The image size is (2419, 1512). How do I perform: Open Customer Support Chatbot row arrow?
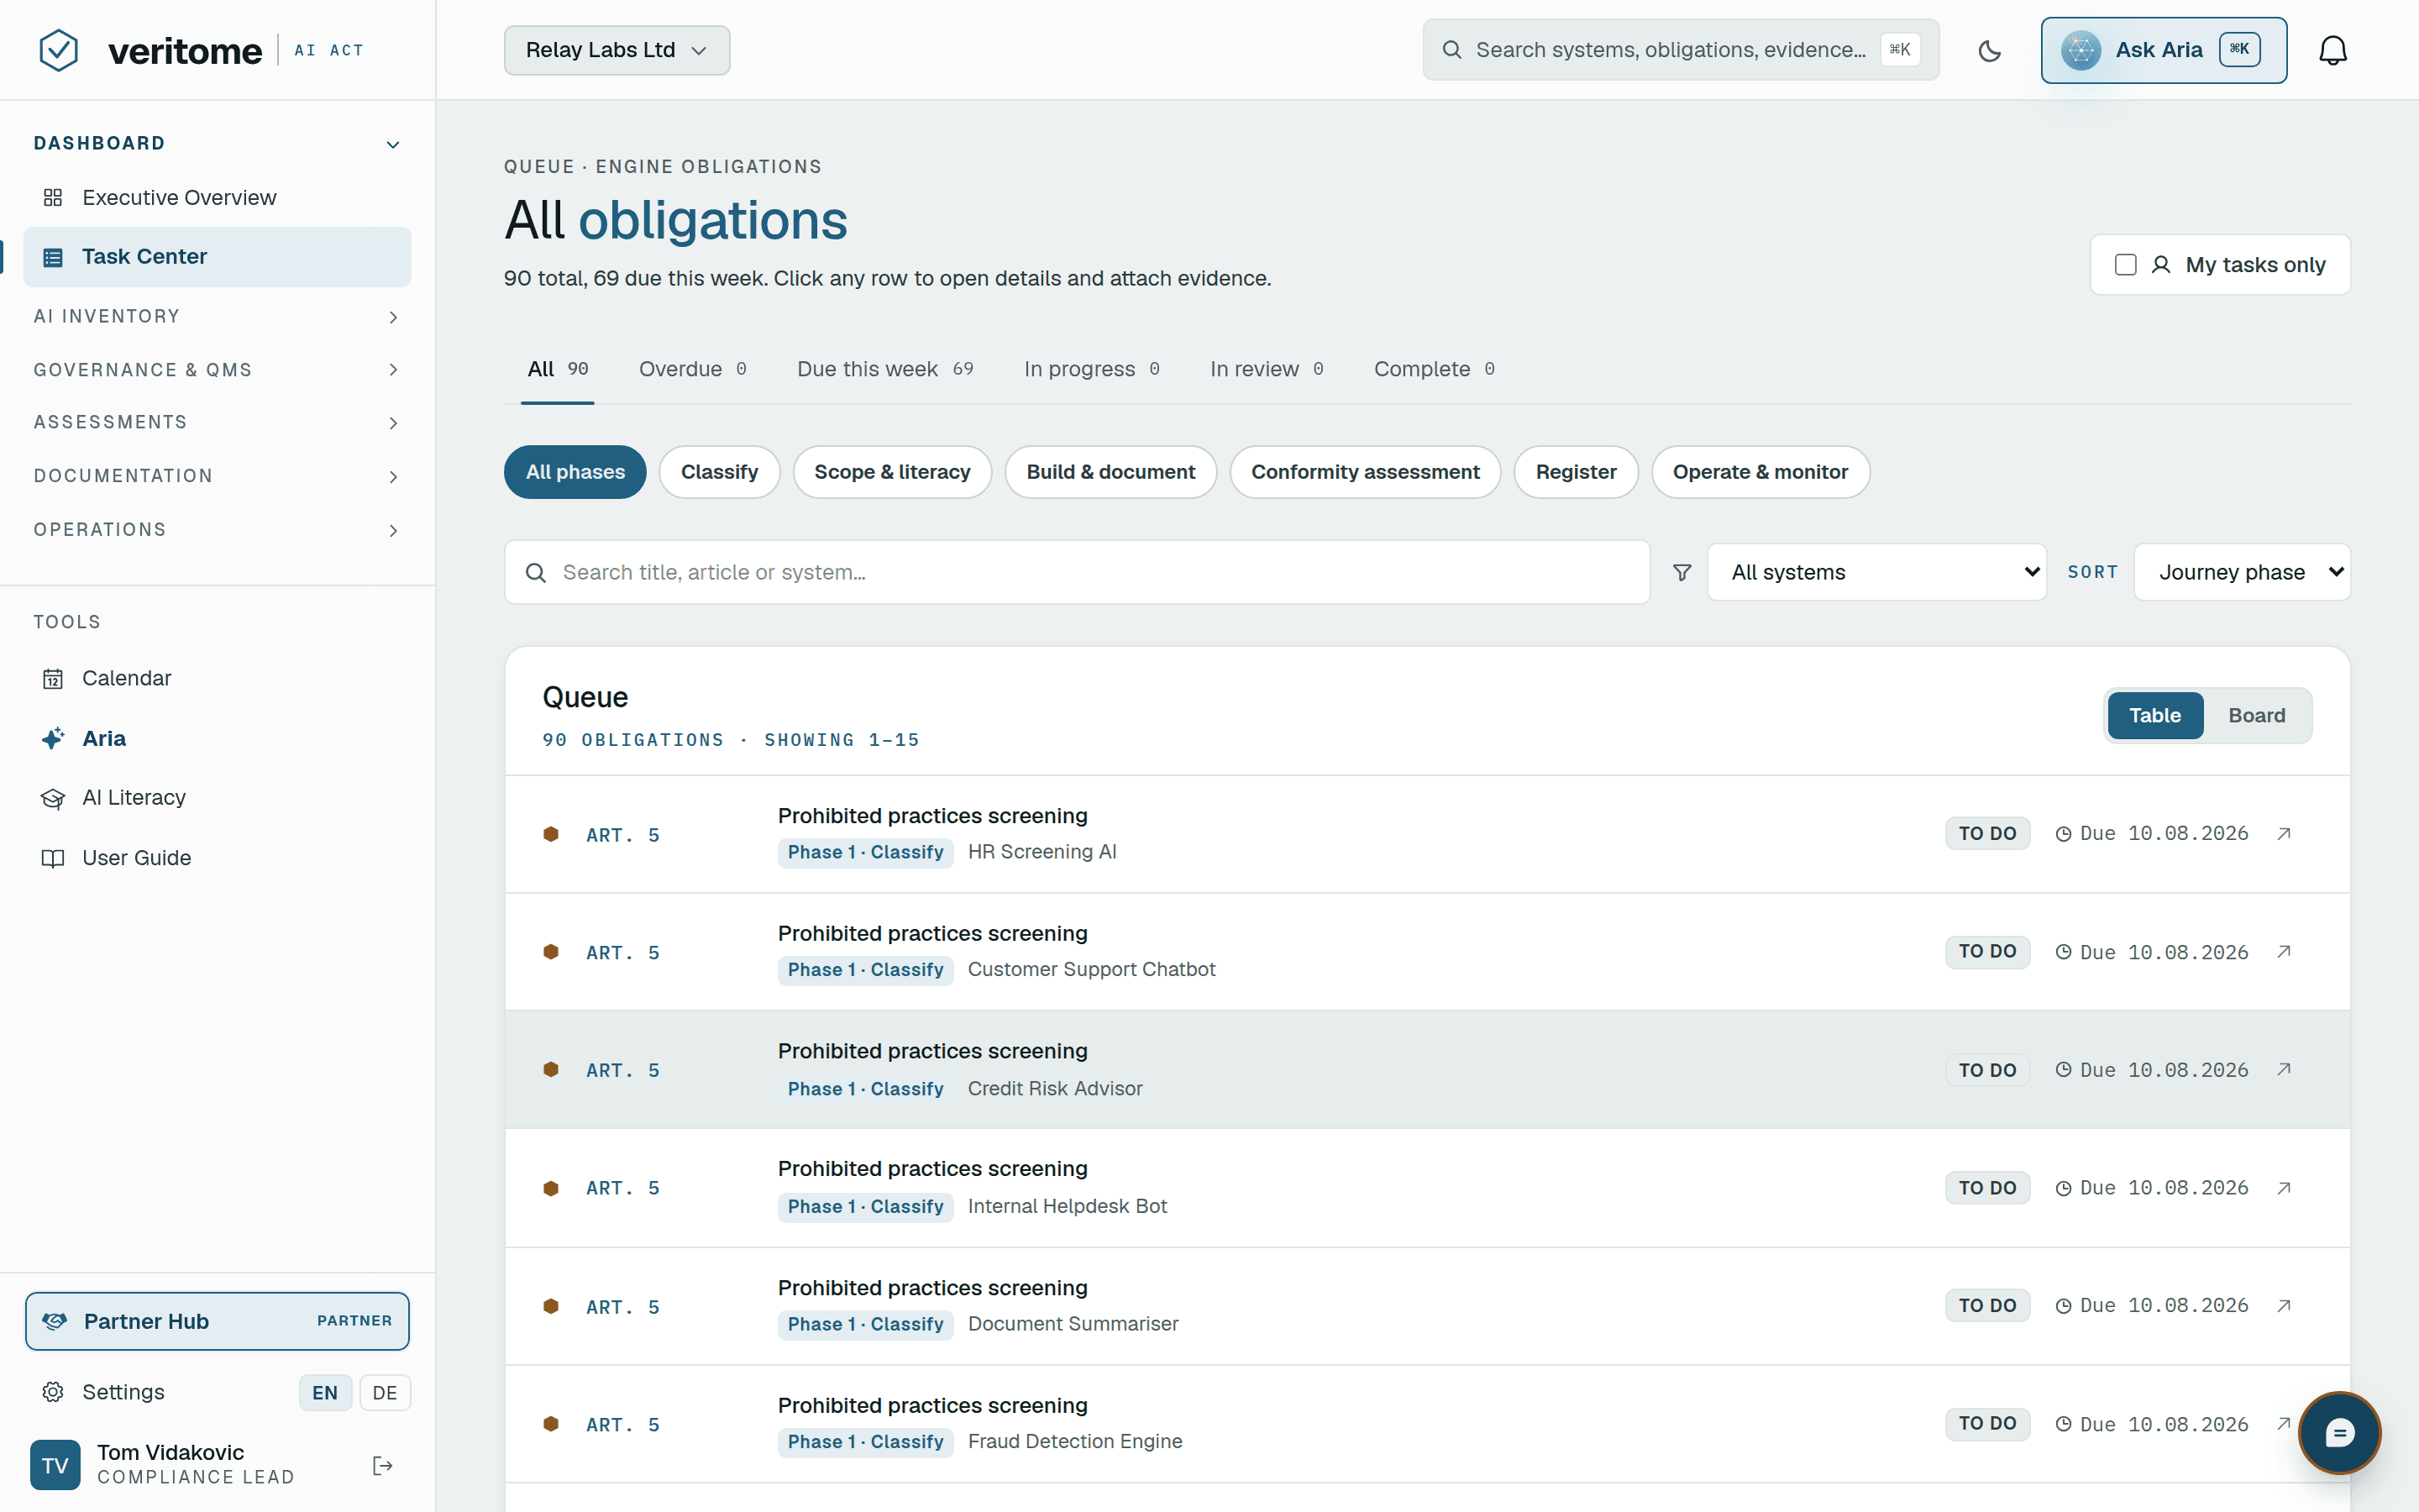(x=2283, y=952)
